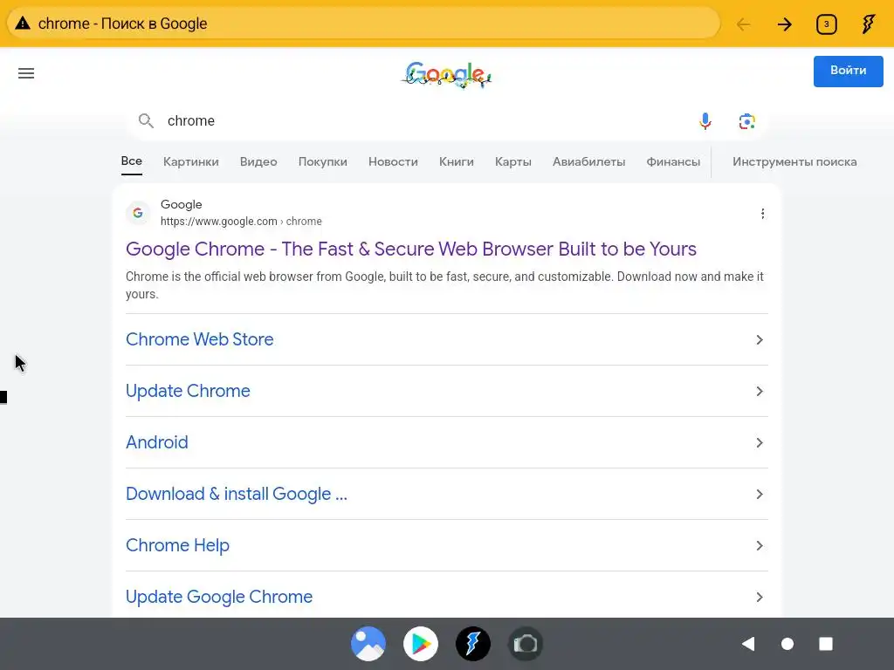Click the warning triangle icon in address bar
Image resolution: width=894 pixels, height=670 pixels.
pos(22,24)
